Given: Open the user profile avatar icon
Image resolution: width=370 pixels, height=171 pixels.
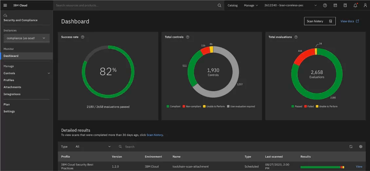Looking at the screenshot, I should point(365,5).
